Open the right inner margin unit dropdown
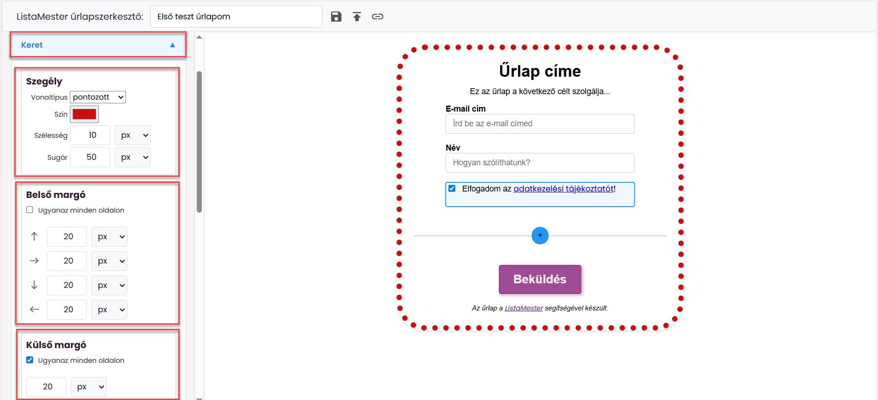This screenshot has height=400, width=878. (x=109, y=261)
